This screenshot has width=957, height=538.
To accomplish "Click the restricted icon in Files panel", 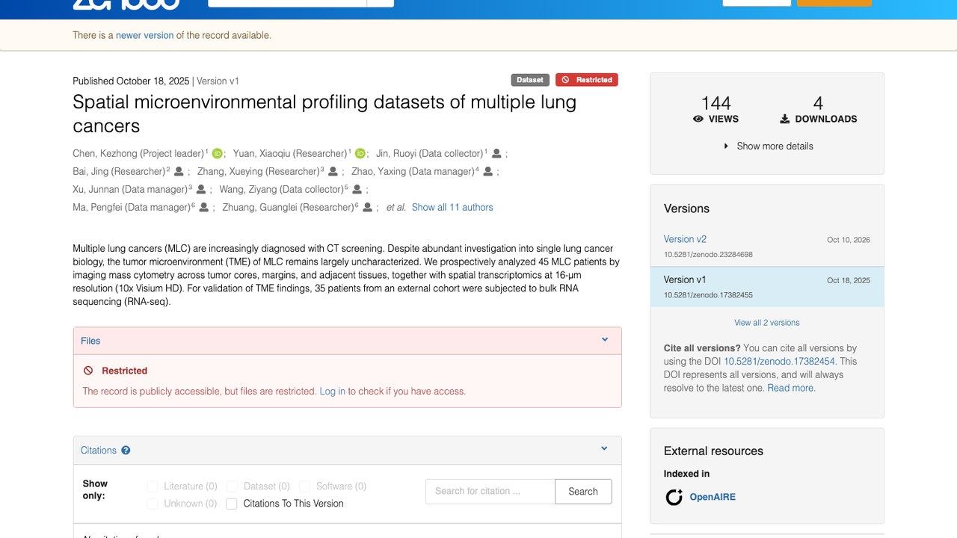I will click(88, 371).
